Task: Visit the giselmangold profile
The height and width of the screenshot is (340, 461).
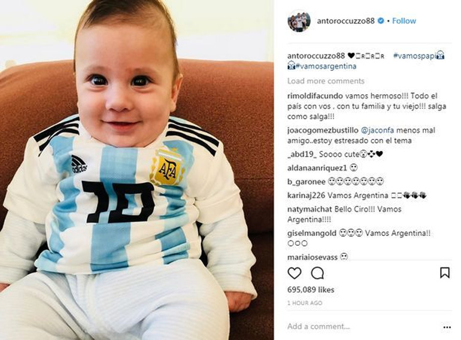Action: point(312,233)
